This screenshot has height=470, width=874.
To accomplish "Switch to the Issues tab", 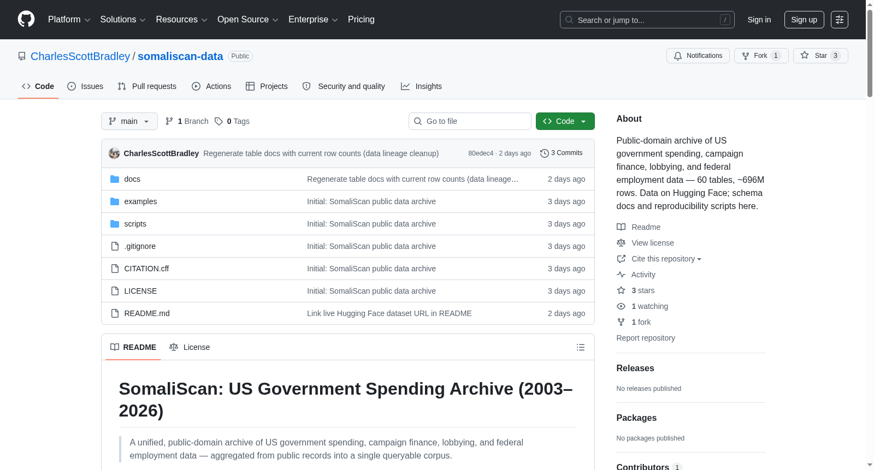I will (x=85, y=86).
